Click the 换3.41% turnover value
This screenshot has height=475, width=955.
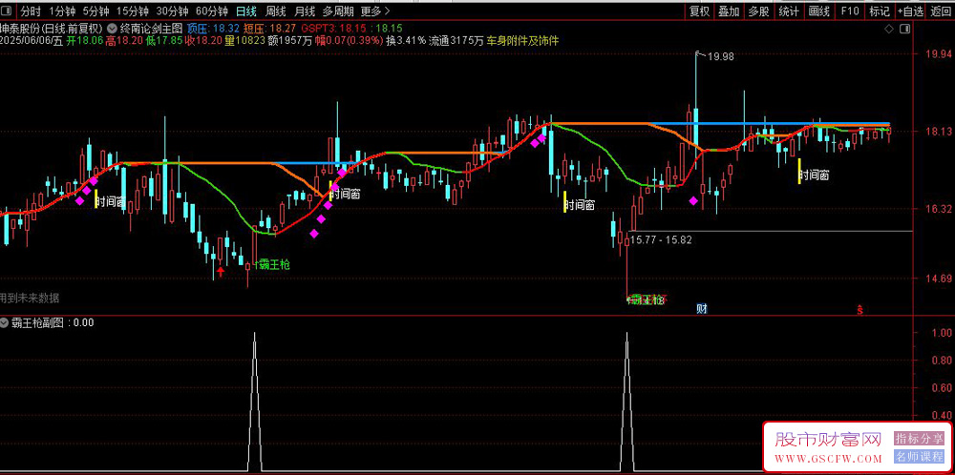click(x=406, y=41)
